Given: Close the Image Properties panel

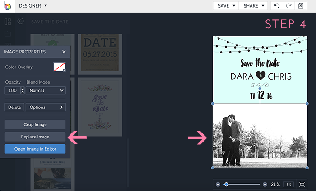Looking at the screenshot, I should pyautogui.click(x=64, y=52).
